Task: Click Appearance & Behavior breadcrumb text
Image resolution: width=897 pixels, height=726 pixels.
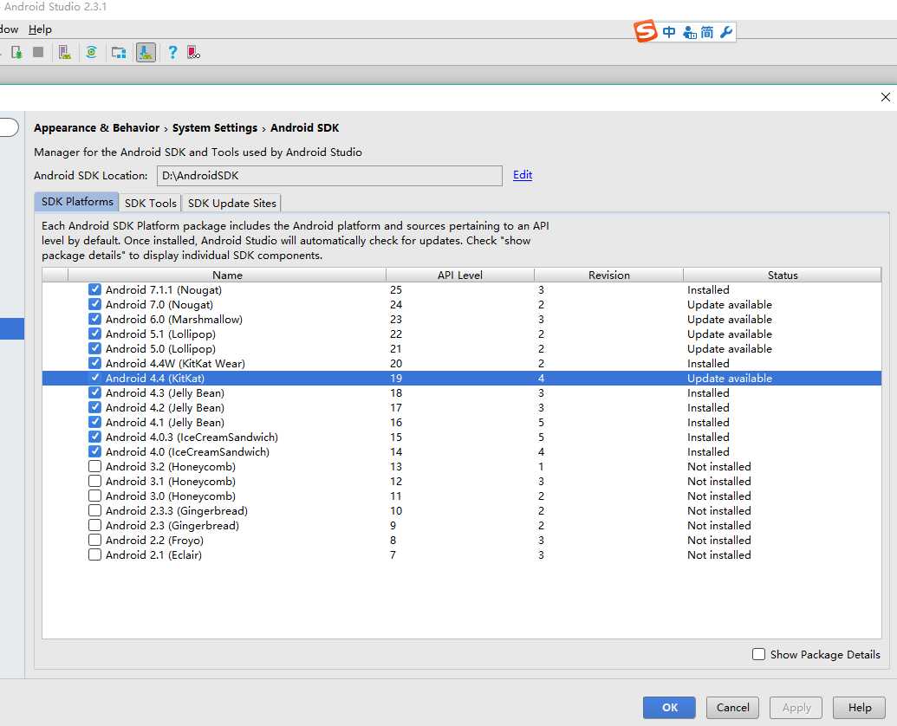Action: [97, 127]
